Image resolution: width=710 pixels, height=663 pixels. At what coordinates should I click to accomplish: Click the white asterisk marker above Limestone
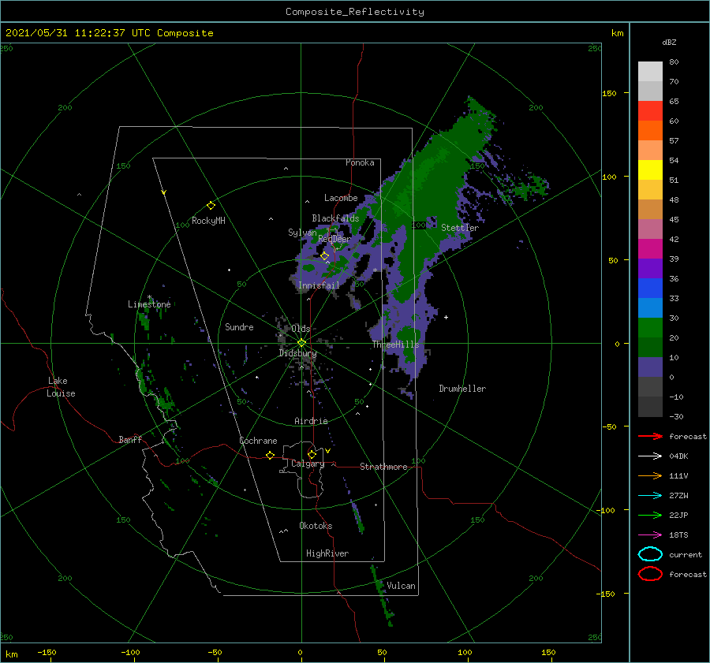pyautogui.click(x=149, y=297)
